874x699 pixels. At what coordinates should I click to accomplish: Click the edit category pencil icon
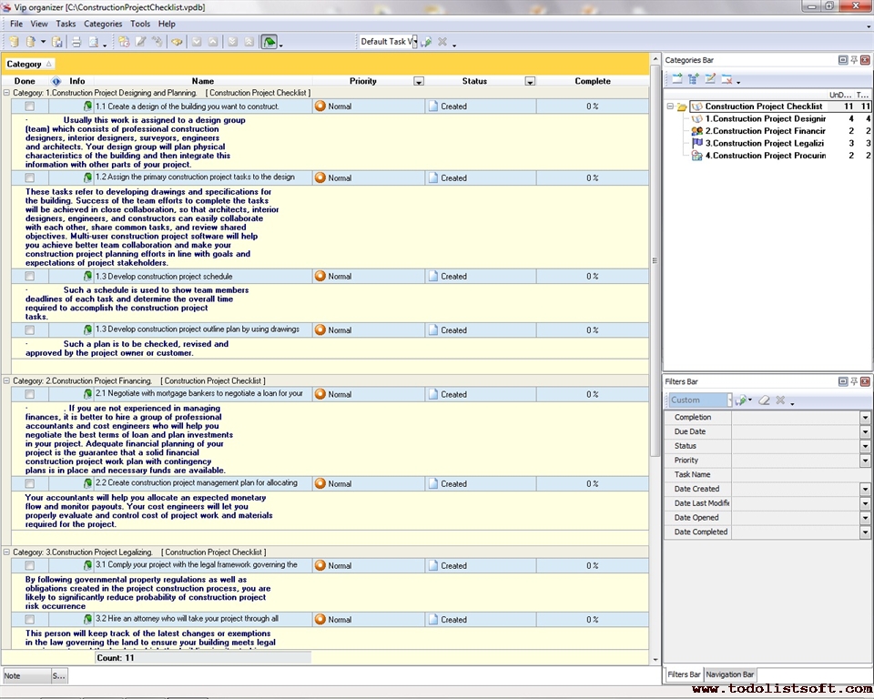coord(710,79)
